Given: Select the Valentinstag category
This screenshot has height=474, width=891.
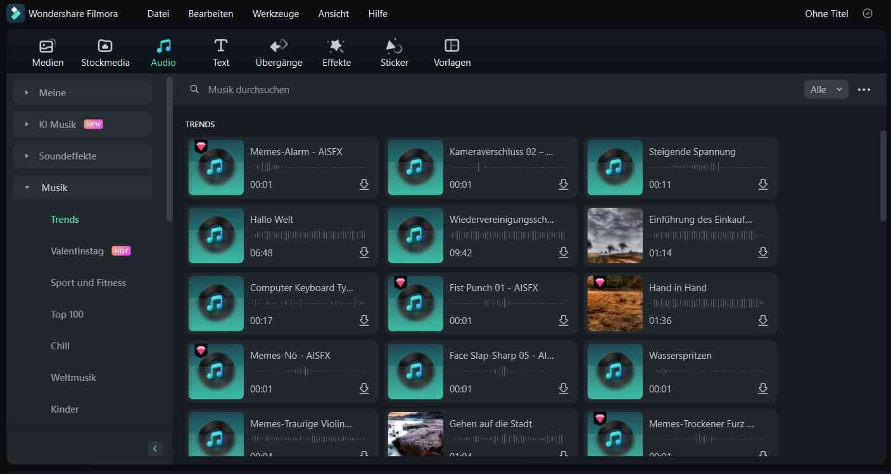Looking at the screenshot, I should [77, 251].
